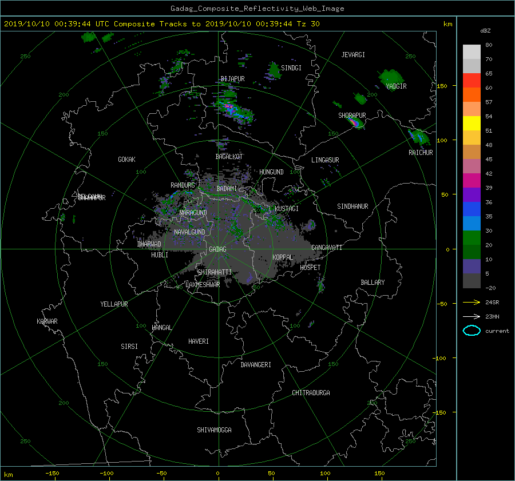
Task: Select the magenta 42 dBZ color swatch
Action: pos(472,181)
